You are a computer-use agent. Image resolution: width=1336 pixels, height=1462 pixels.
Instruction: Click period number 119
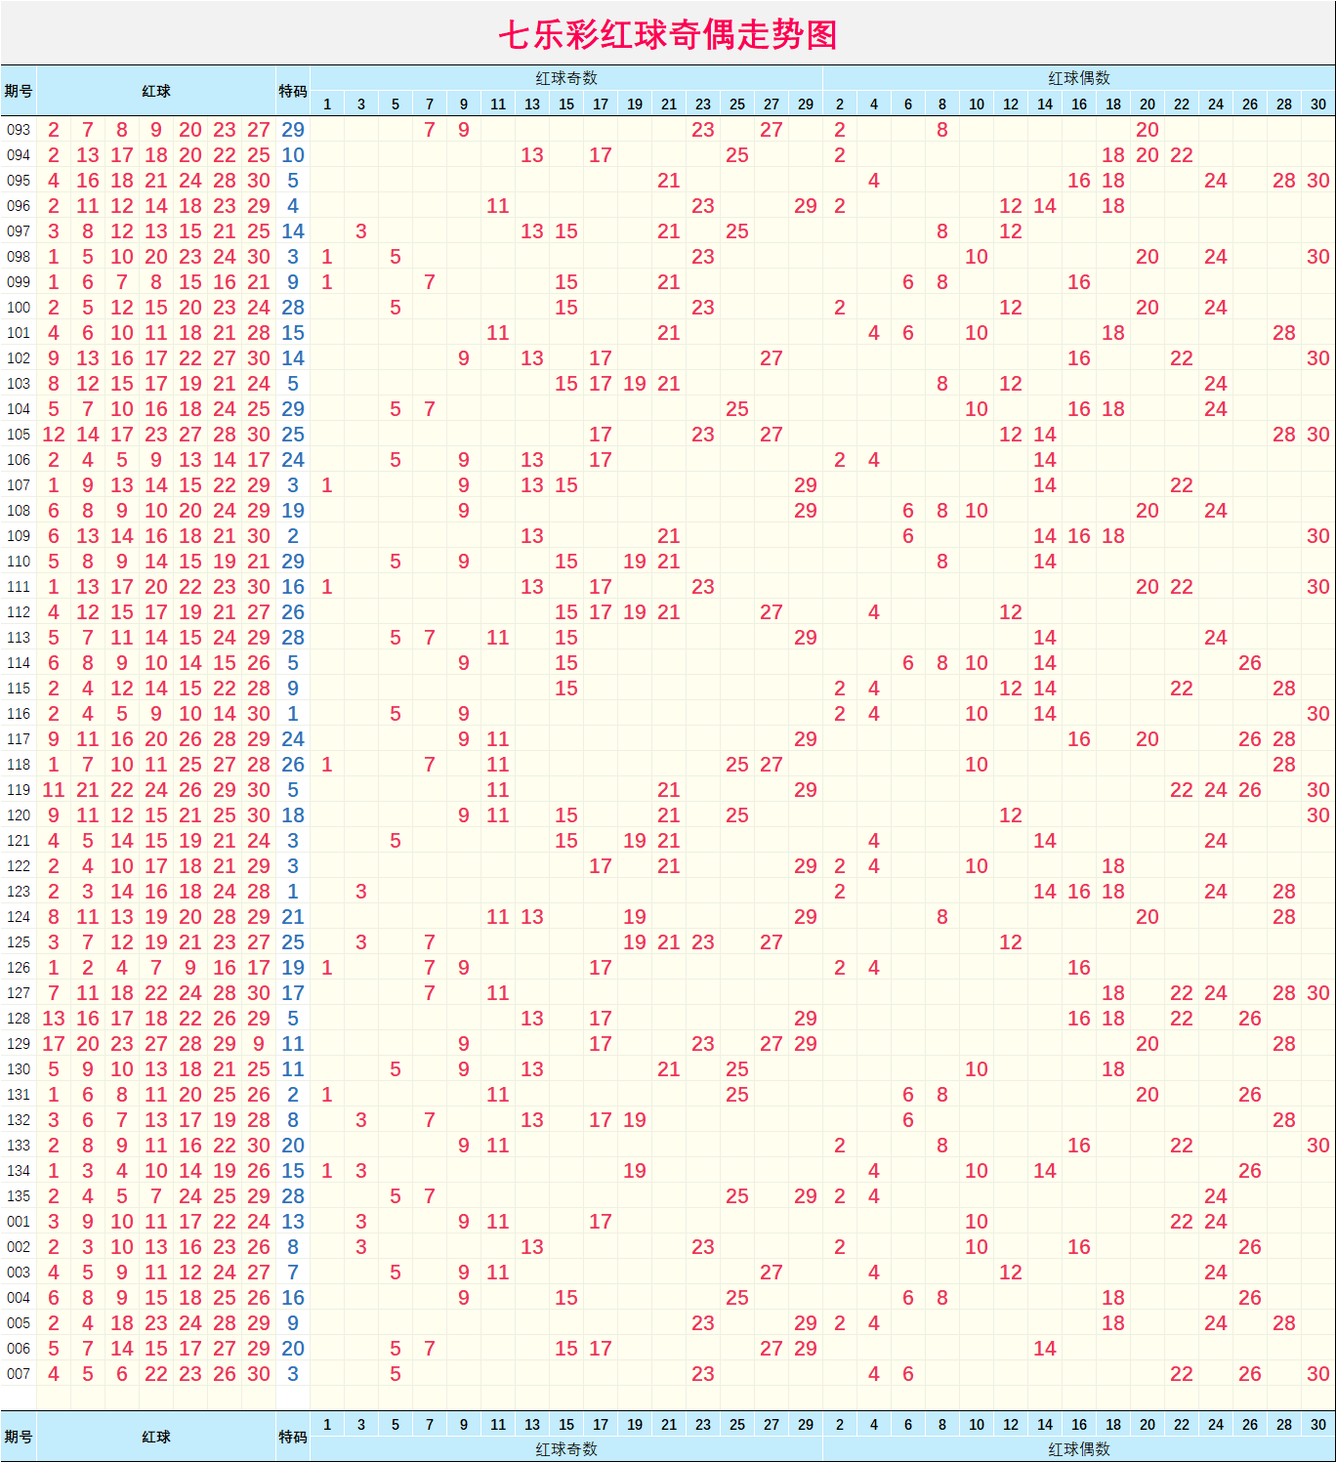point(19,790)
